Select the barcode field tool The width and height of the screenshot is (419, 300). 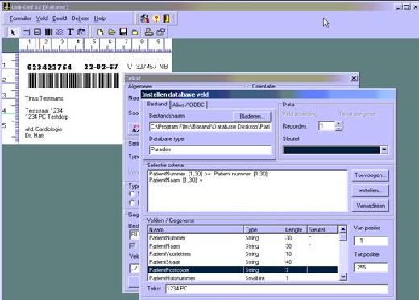coord(48,32)
